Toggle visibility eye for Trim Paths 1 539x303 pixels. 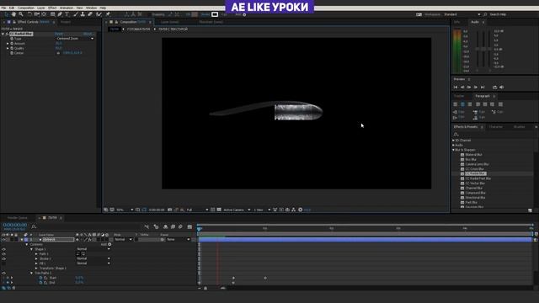[x=3, y=273]
